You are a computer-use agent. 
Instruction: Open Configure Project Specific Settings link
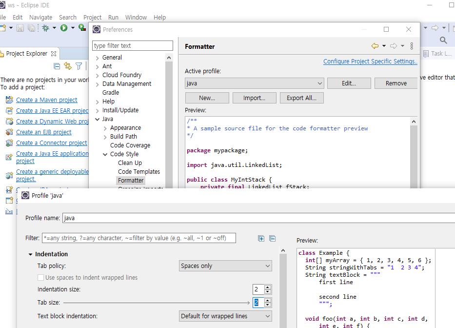370,61
